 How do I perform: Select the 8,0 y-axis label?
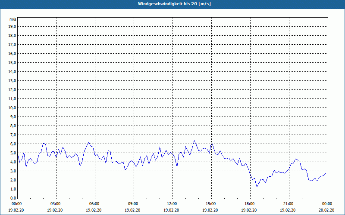pos(13,126)
